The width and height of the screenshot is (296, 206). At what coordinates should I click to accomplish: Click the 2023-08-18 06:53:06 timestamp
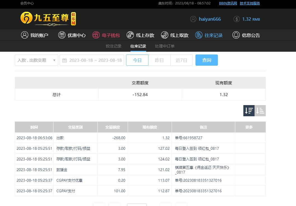point(34,138)
